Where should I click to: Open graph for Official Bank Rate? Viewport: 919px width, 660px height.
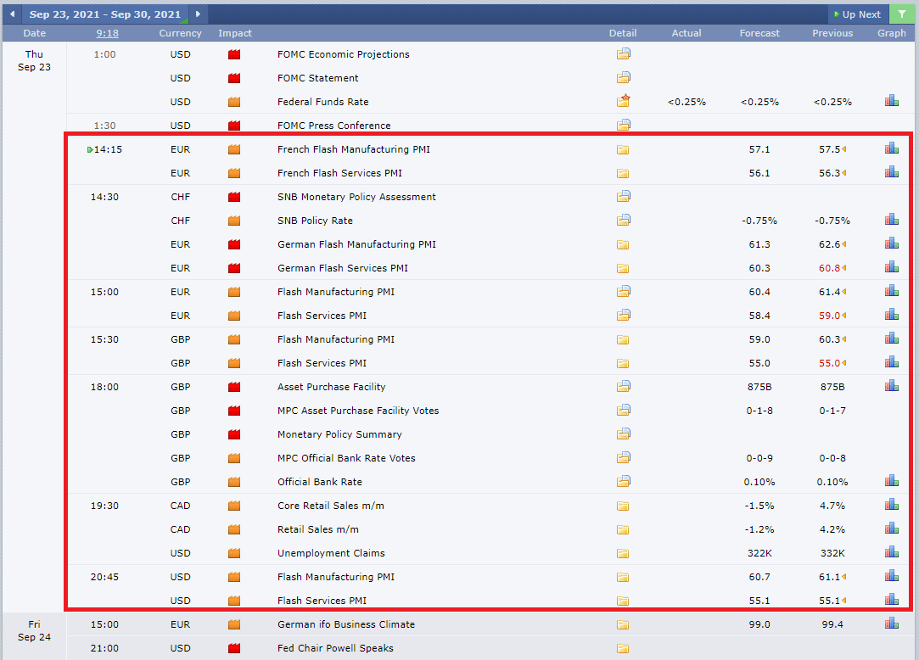892,481
